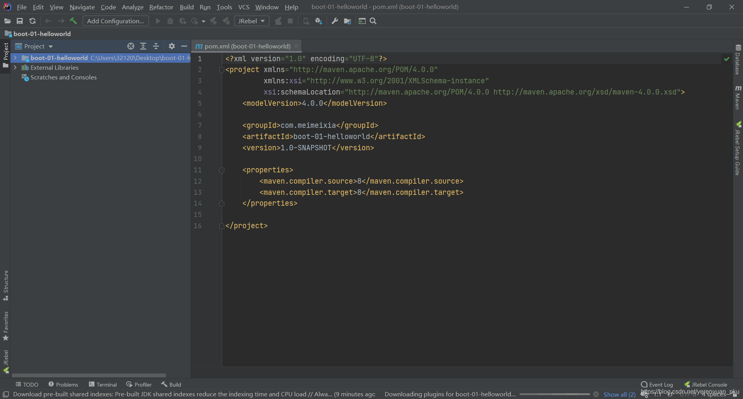Image resolution: width=743 pixels, height=399 pixels.
Task: Open the Navigate menu
Action: [82, 7]
